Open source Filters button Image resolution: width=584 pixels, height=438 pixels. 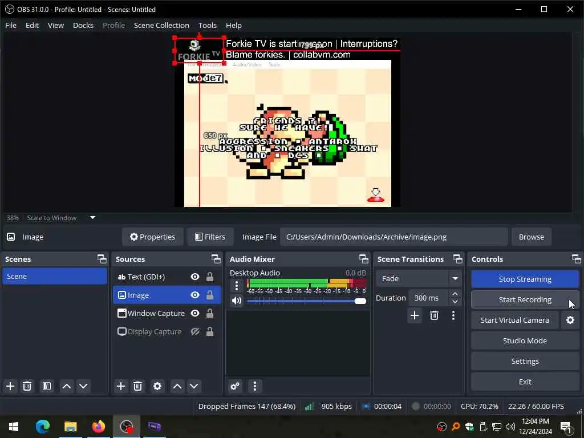click(x=210, y=237)
